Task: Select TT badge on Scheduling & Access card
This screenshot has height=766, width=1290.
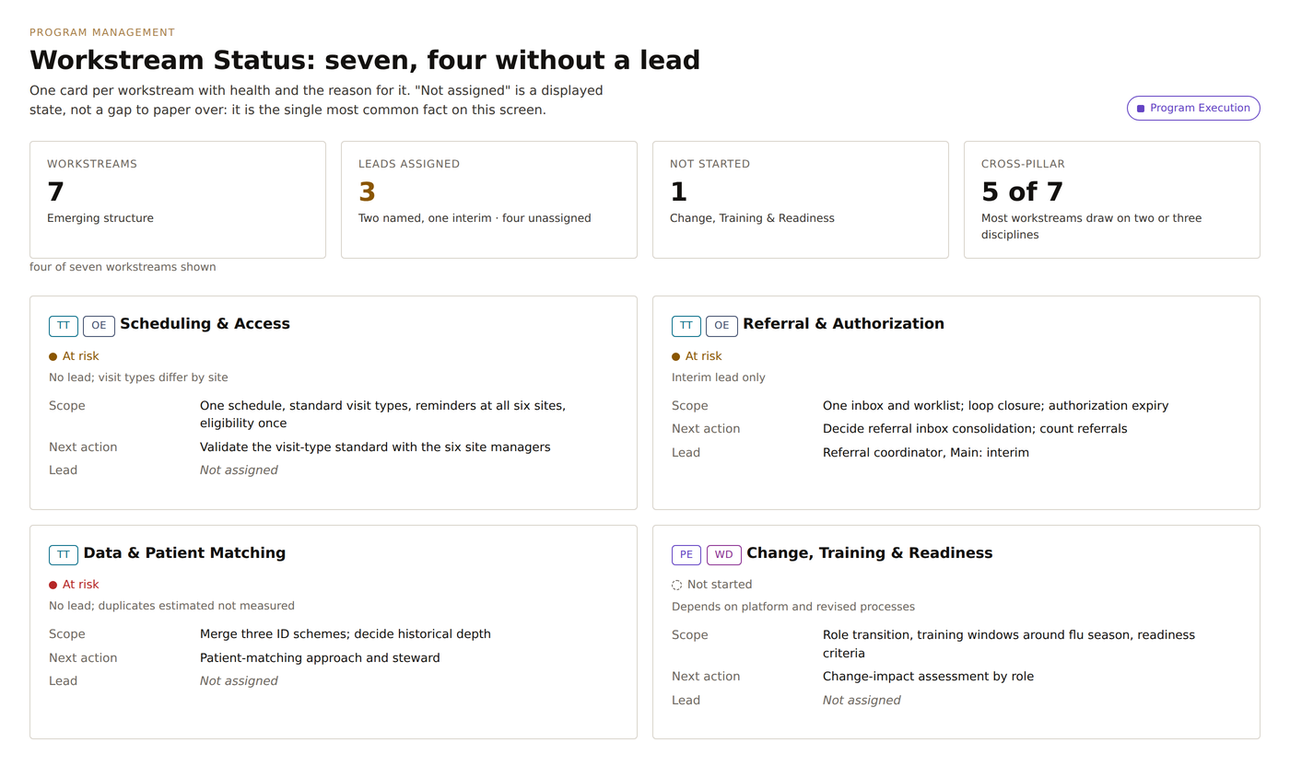Action: 64,326
